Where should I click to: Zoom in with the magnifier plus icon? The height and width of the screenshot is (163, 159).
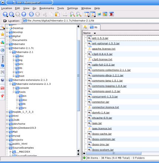tap(72, 14)
